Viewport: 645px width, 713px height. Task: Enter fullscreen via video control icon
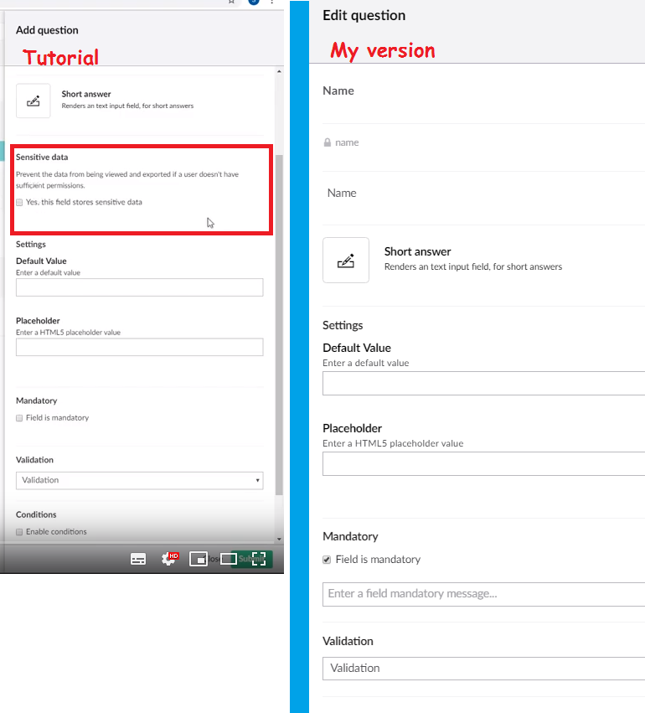point(259,559)
